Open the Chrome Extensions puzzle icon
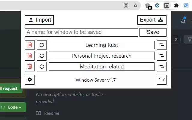Viewport: 192px width, 120px height. [176, 5]
